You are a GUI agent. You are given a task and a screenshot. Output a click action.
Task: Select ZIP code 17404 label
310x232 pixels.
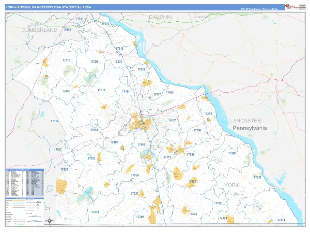[126, 91]
